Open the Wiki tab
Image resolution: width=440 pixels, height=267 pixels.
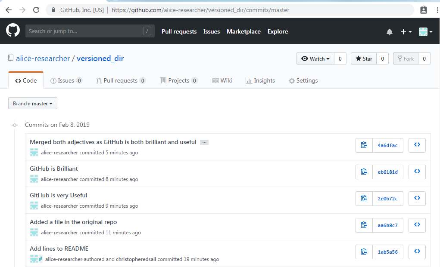coord(222,80)
